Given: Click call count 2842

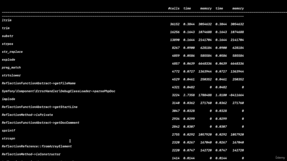Looking at the screenshot, I should click(x=176, y=127).
